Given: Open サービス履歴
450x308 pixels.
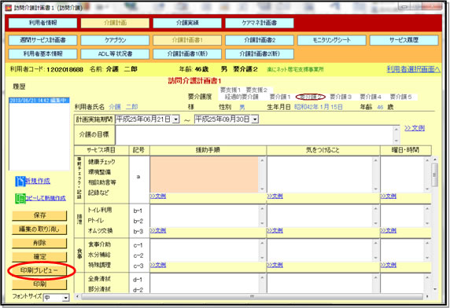Looking at the screenshot, I should click(404, 40).
